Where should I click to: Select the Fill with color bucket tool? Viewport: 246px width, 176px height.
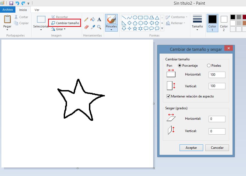[x=93, y=19]
